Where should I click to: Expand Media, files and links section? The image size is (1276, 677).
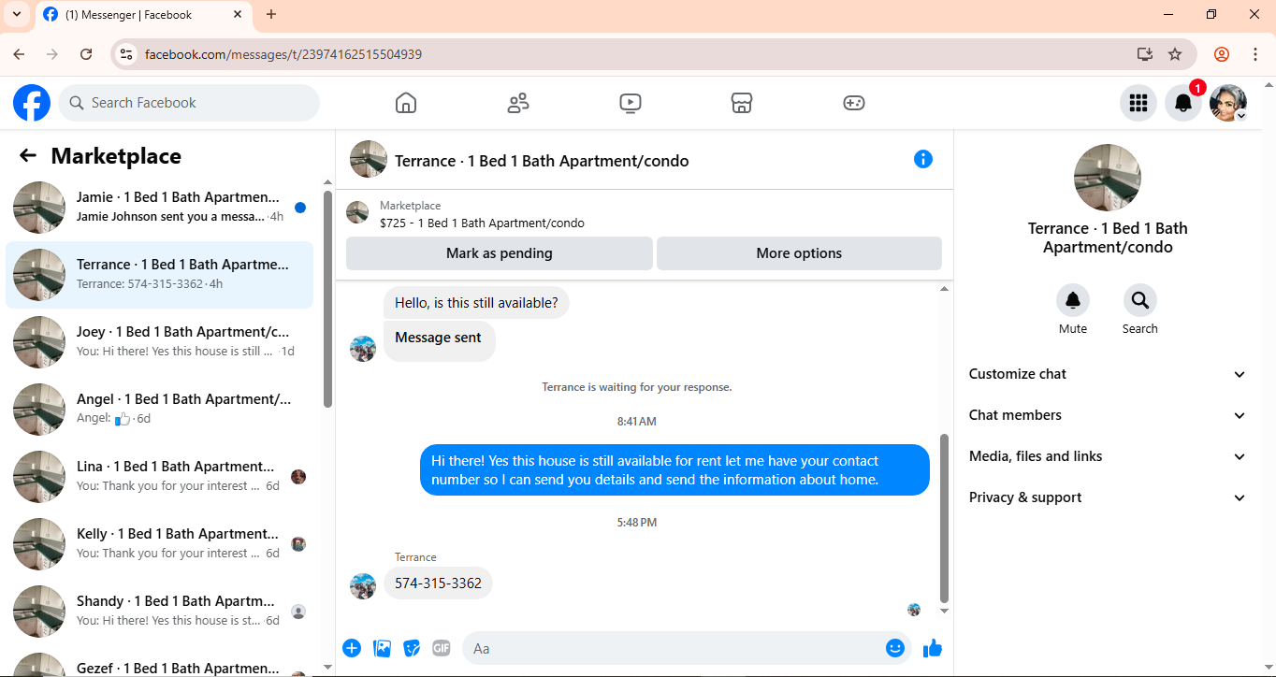click(1108, 456)
